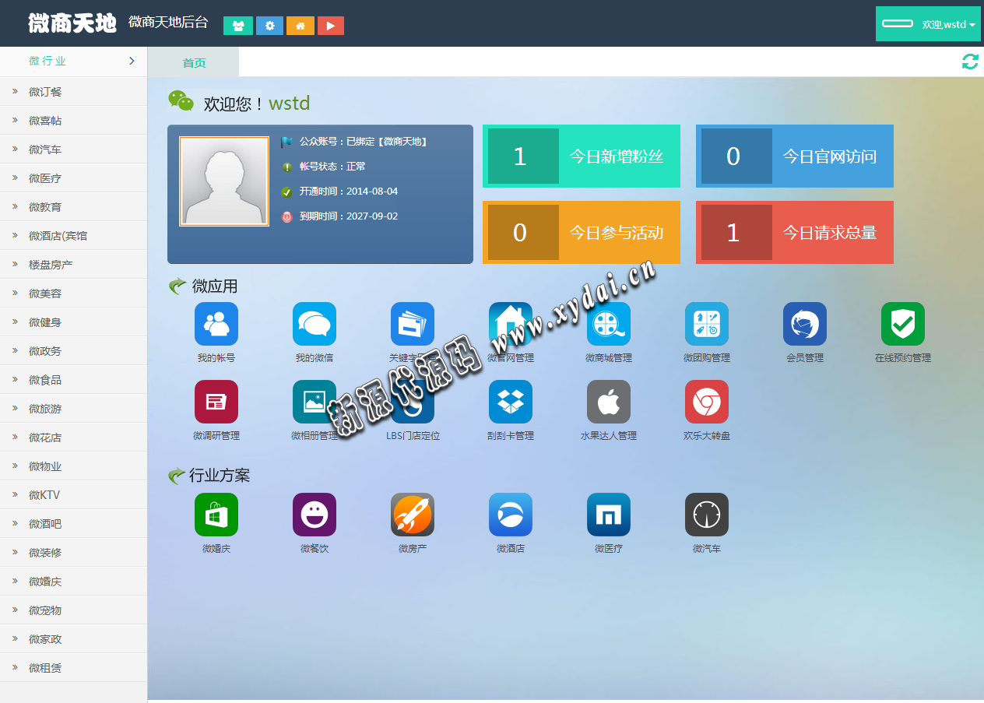984x703 pixels.
Task: Click the orange home toolbar button
Action: pyautogui.click(x=300, y=26)
